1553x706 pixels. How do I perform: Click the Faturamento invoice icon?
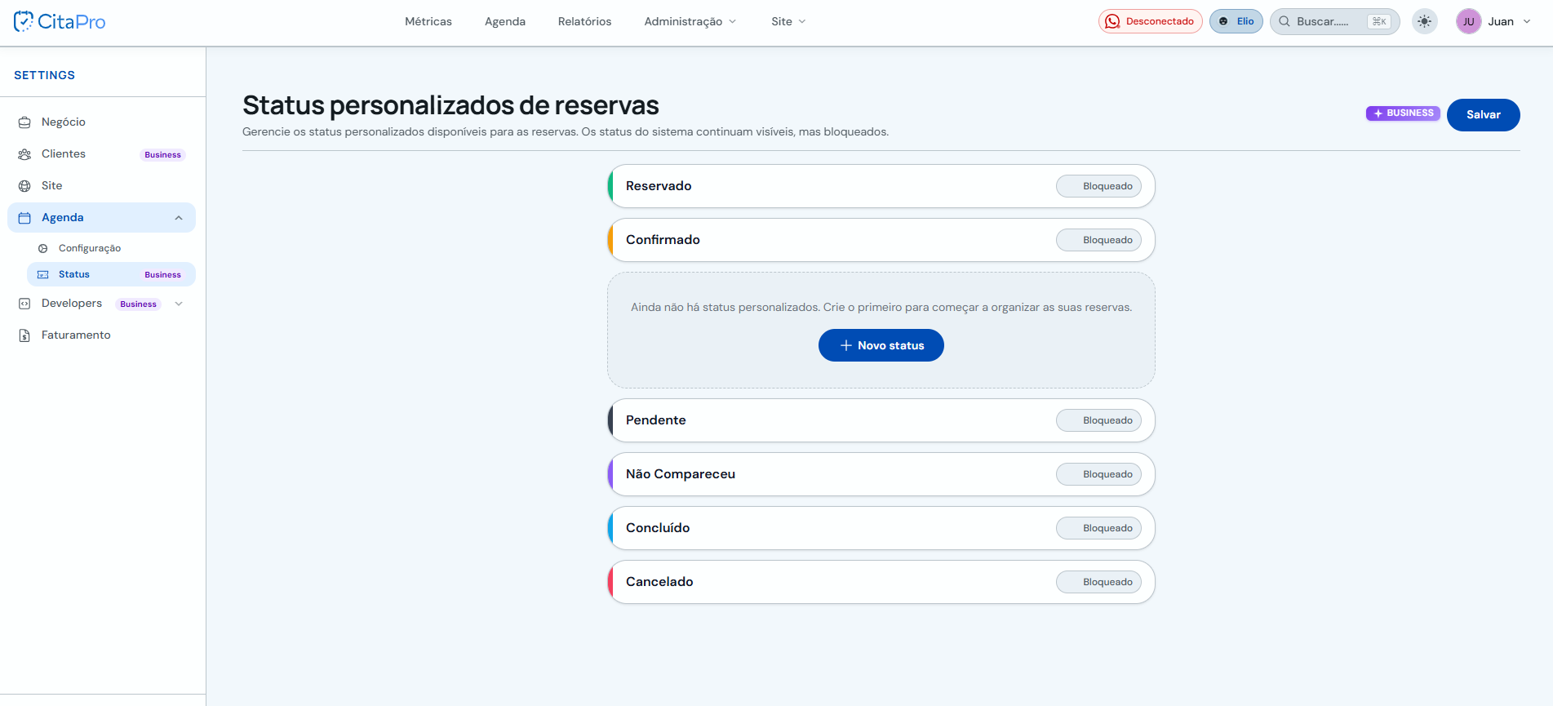[24, 335]
